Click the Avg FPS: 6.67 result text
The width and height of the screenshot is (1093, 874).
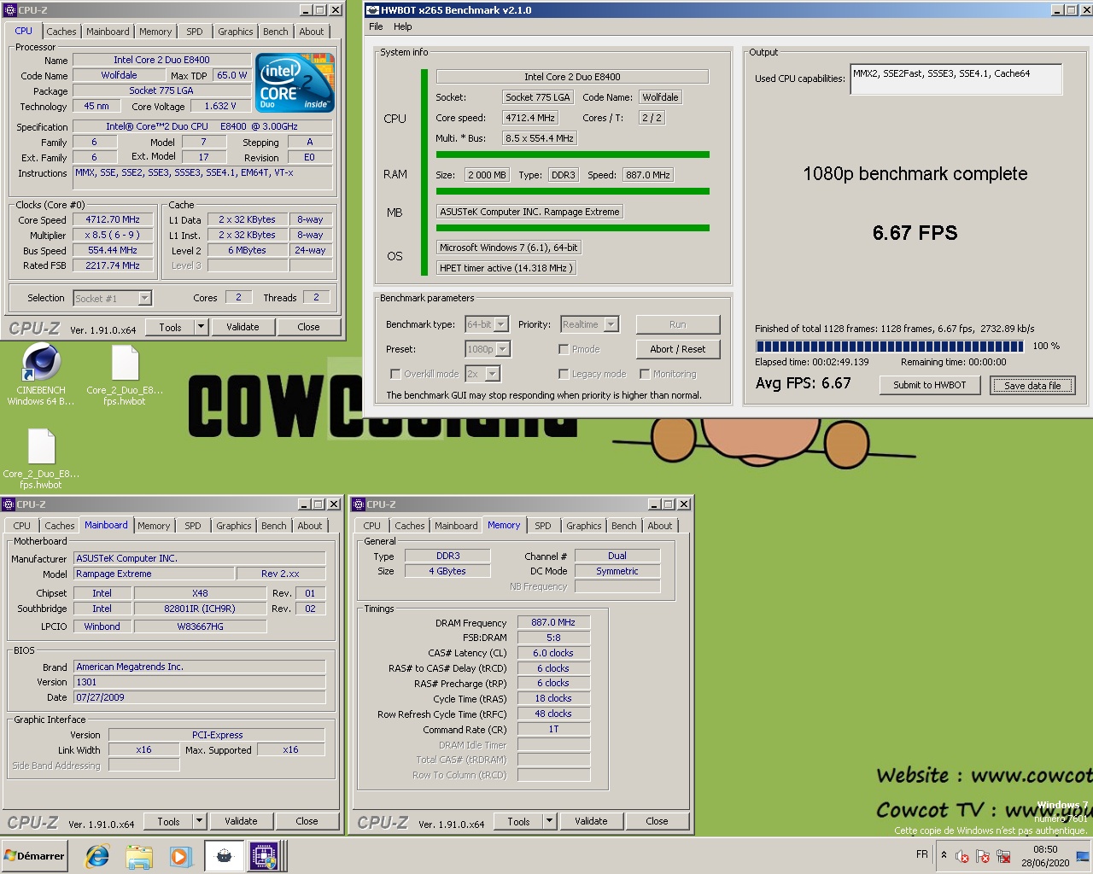pos(803,383)
